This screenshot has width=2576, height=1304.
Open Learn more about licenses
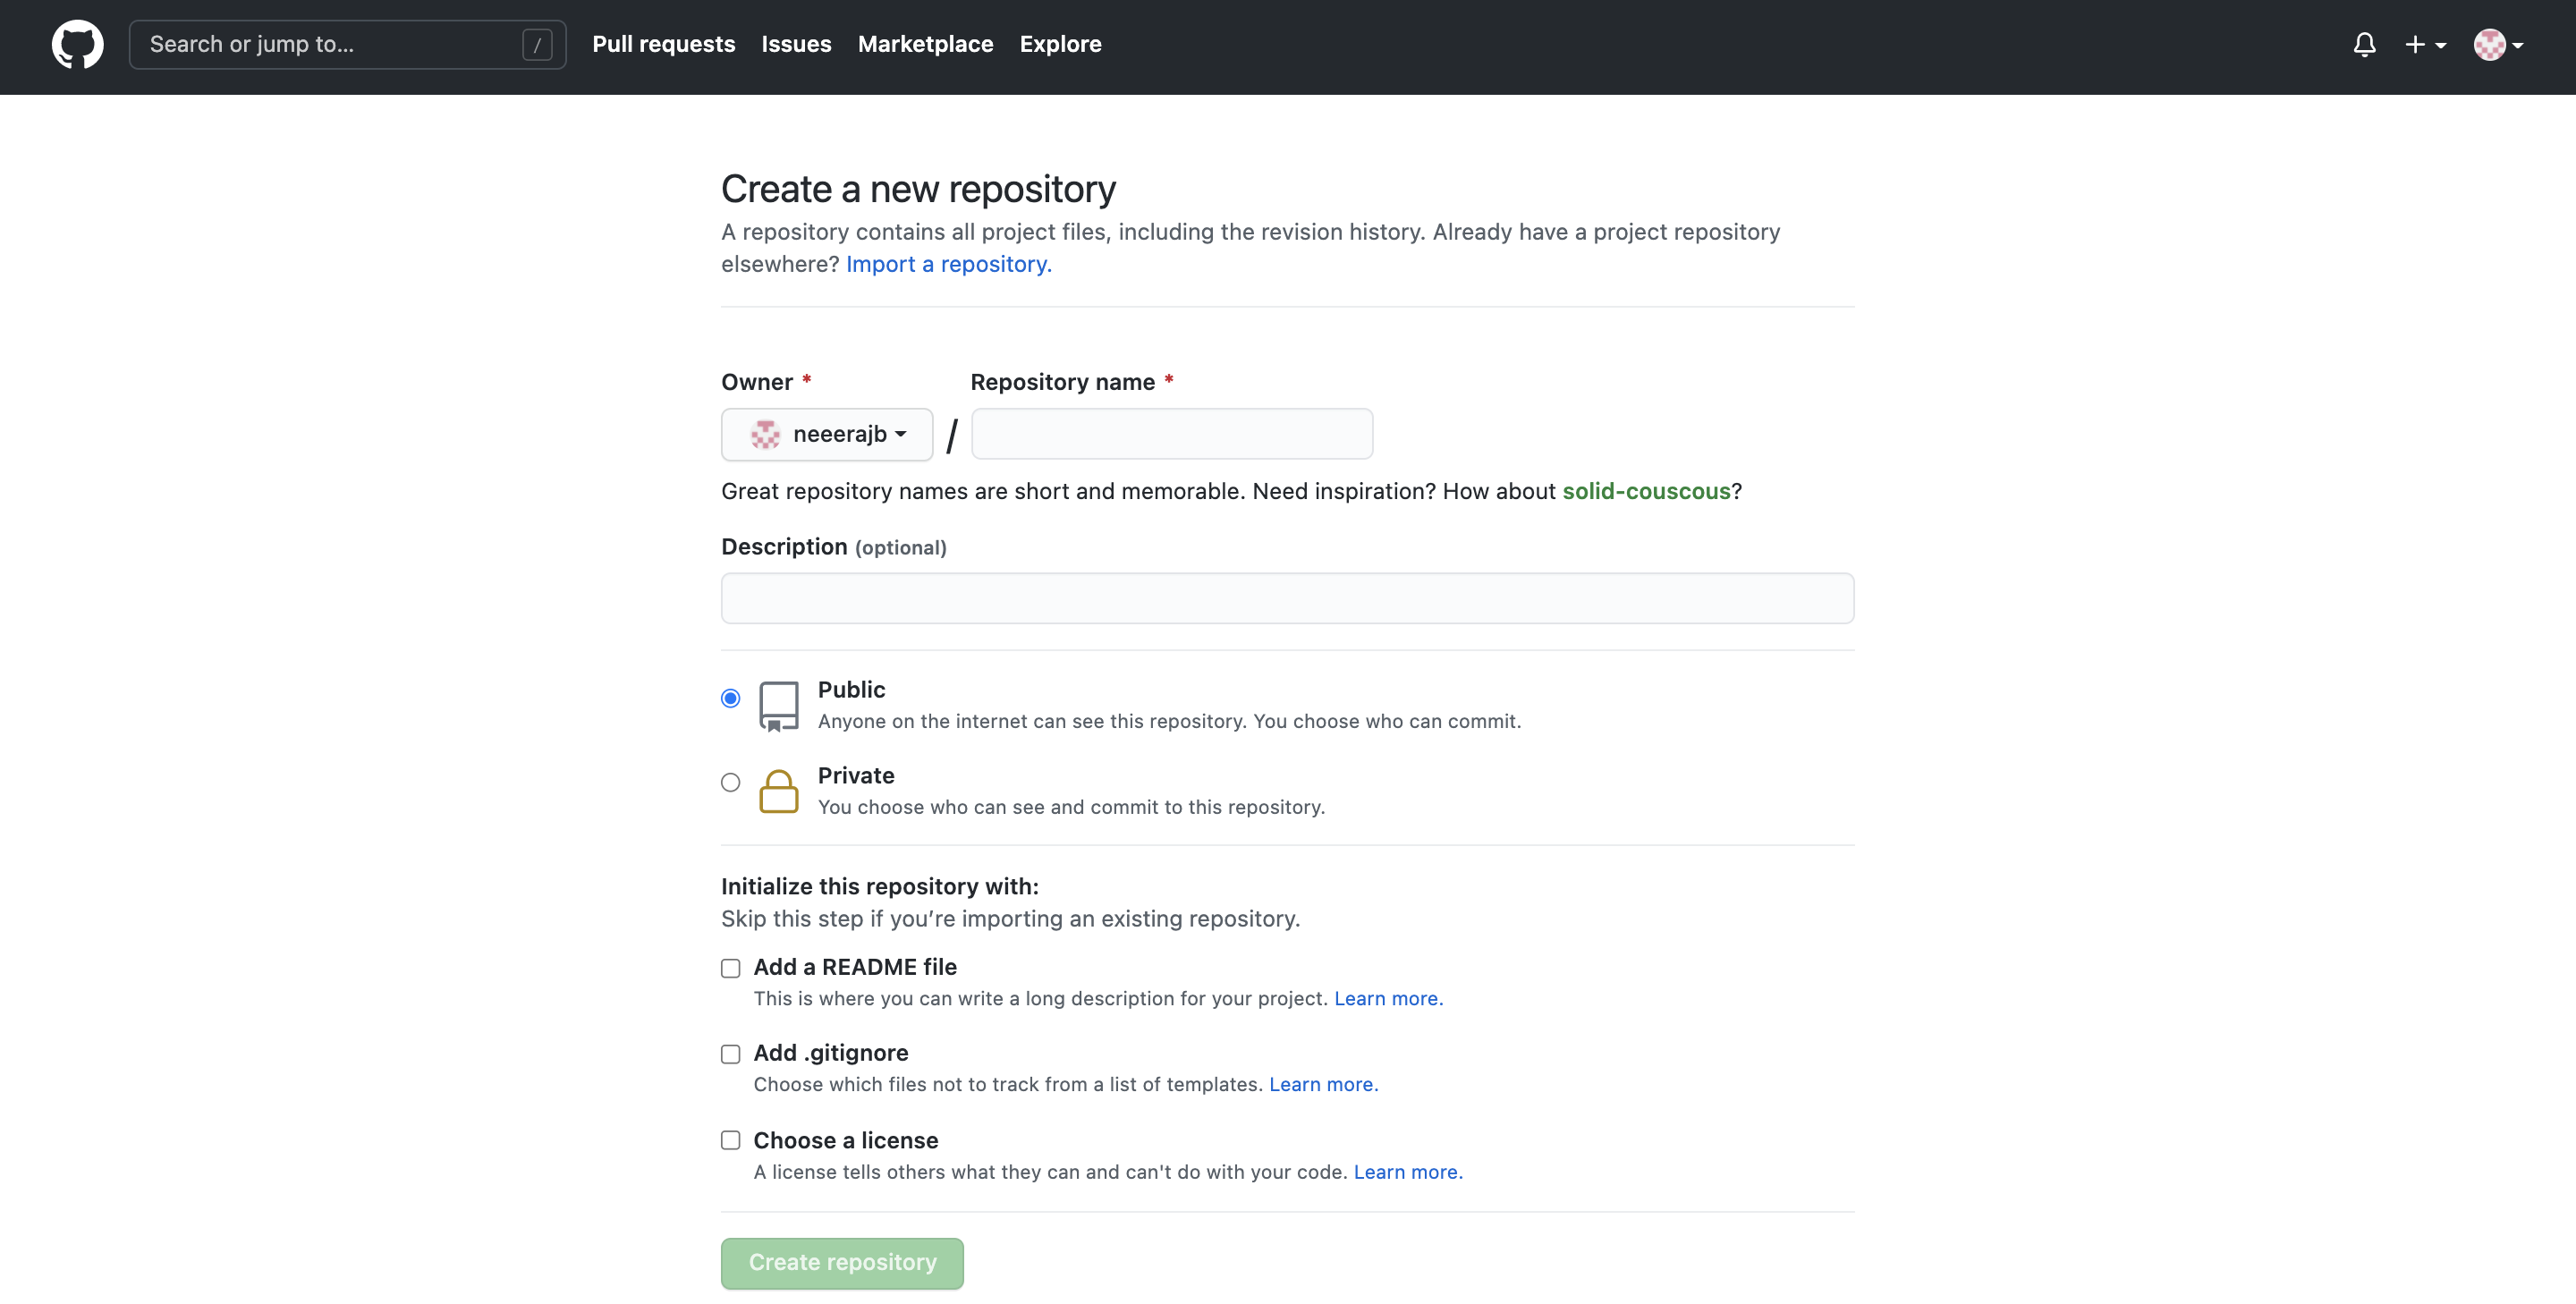1408,1172
